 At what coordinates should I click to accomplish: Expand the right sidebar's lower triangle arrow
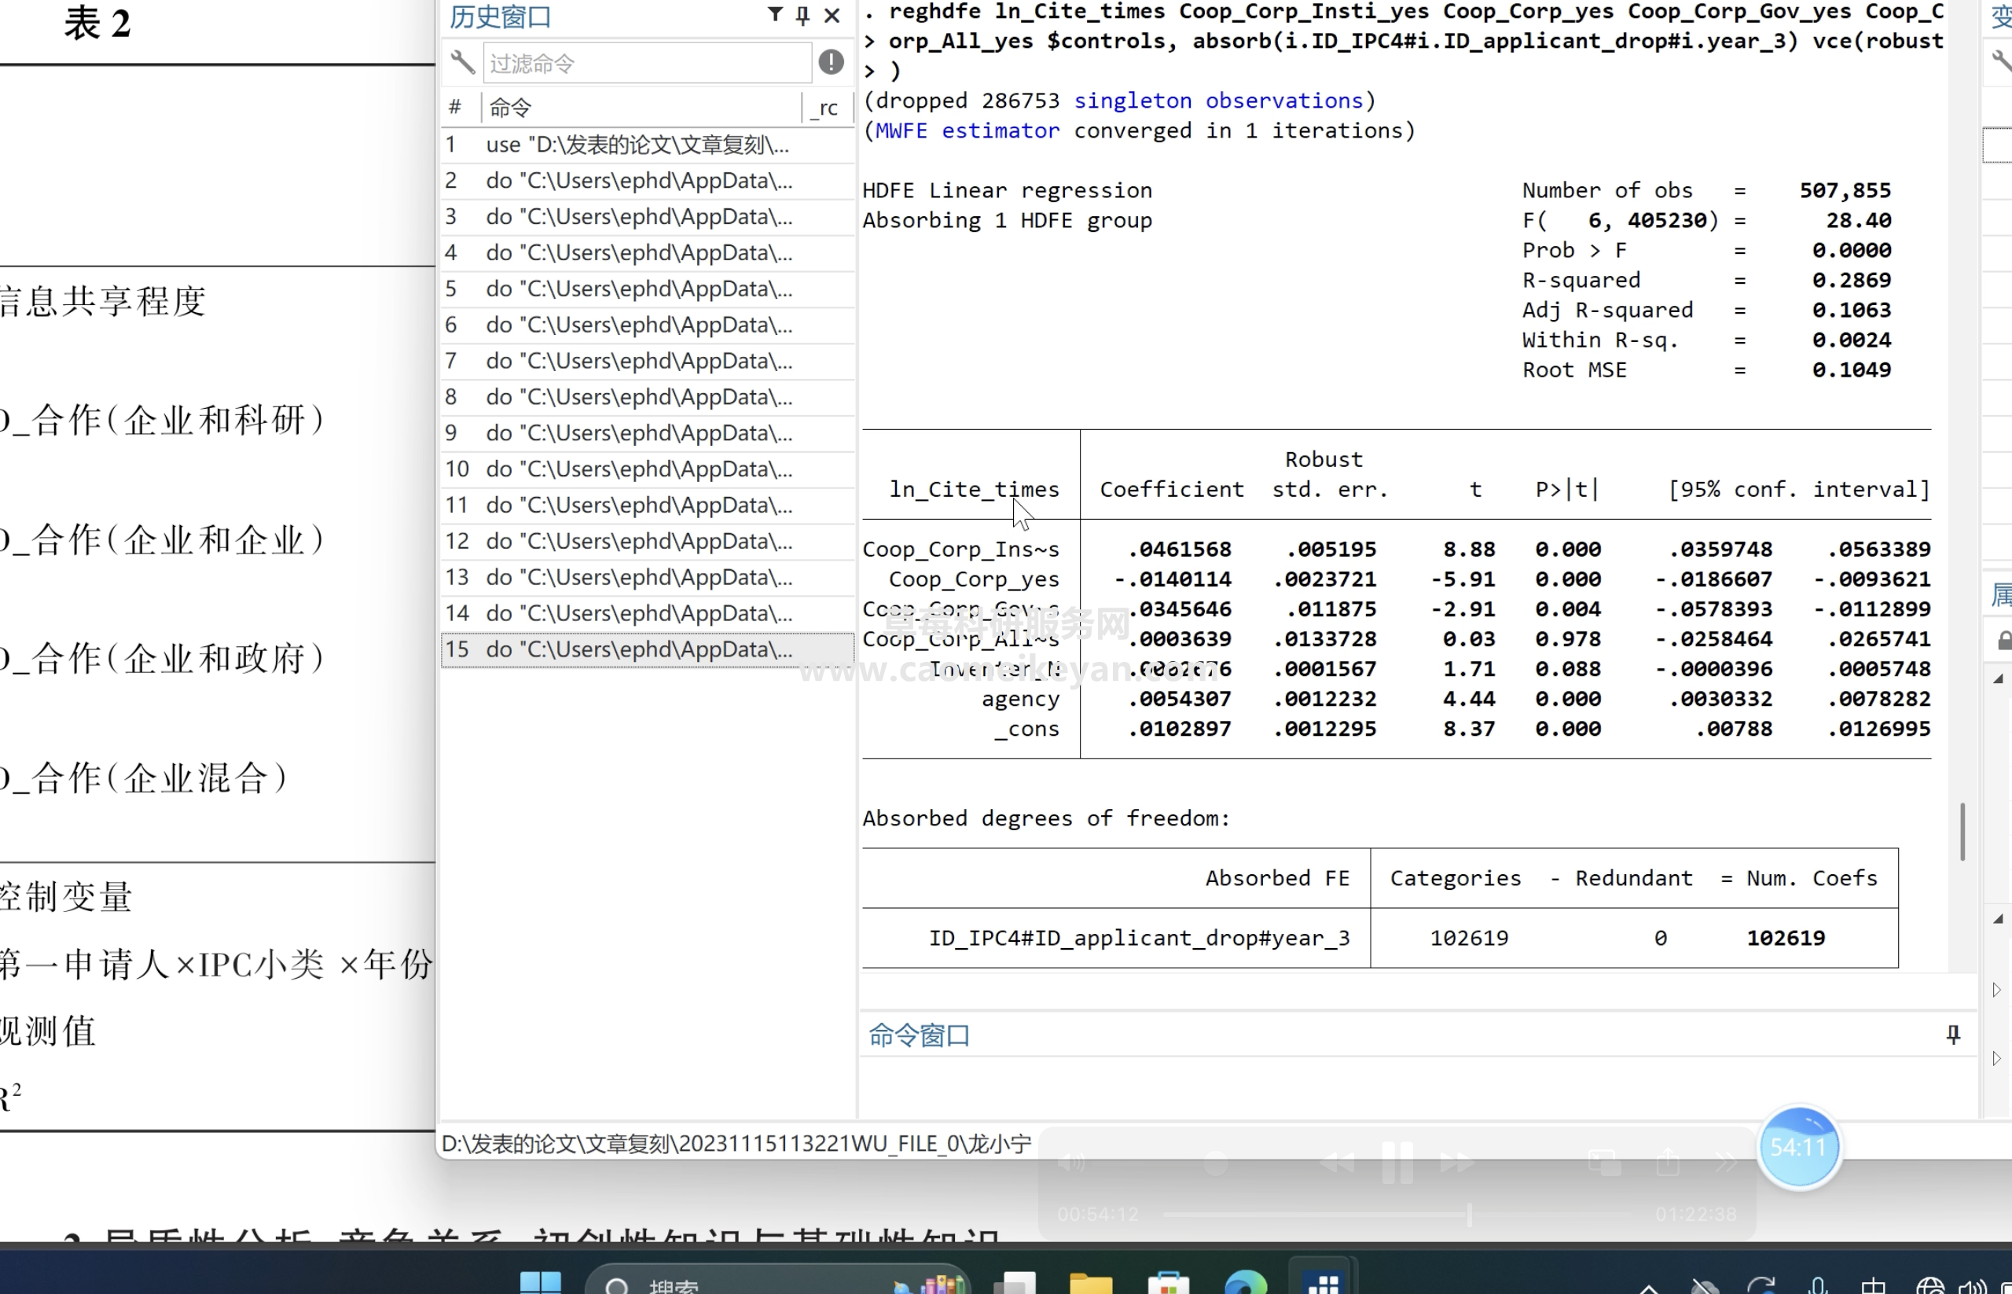point(1997,1058)
